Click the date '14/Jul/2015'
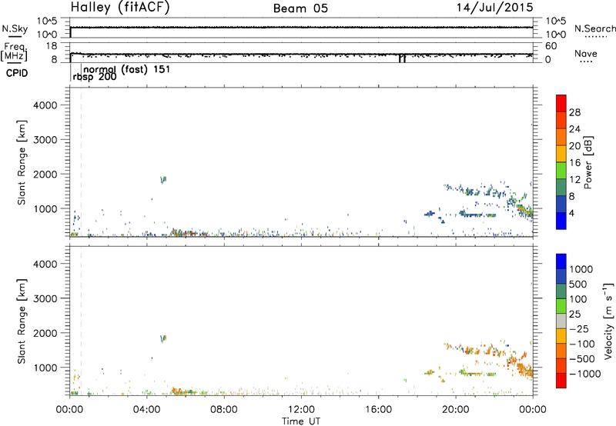 tap(494, 7)
